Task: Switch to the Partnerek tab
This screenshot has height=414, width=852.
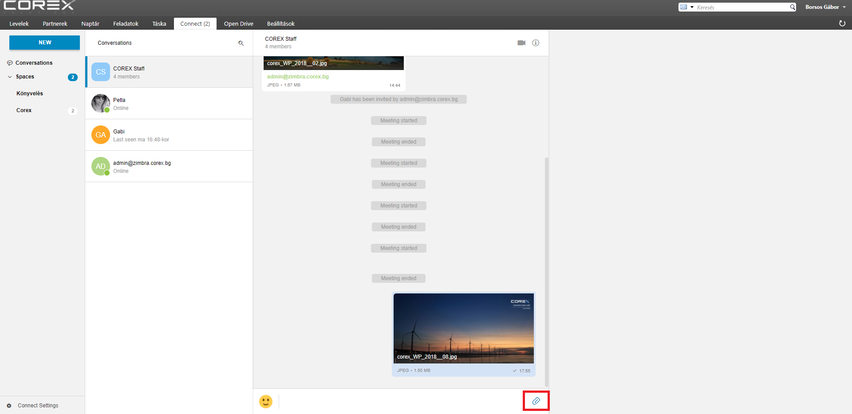Action: click(x=55, y=23)
